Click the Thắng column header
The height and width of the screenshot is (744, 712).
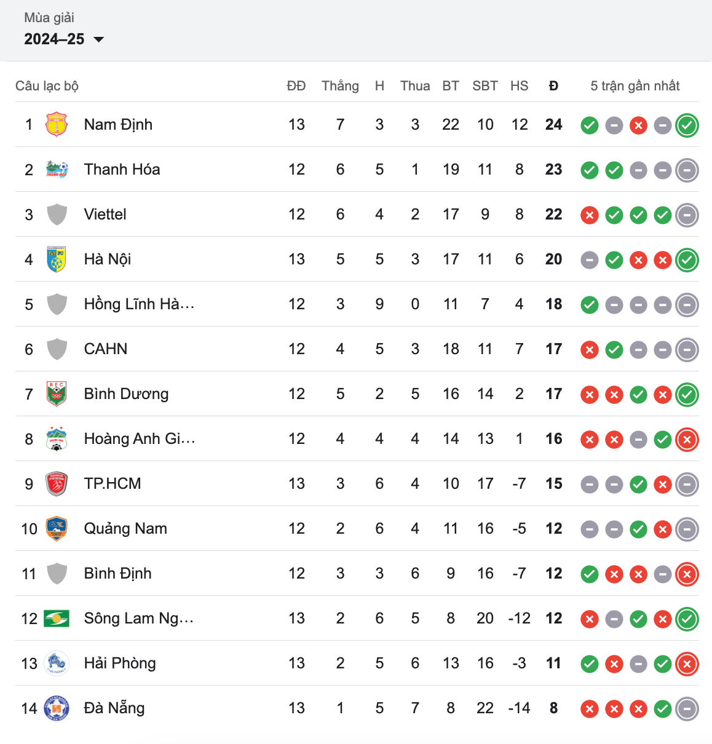340,86
